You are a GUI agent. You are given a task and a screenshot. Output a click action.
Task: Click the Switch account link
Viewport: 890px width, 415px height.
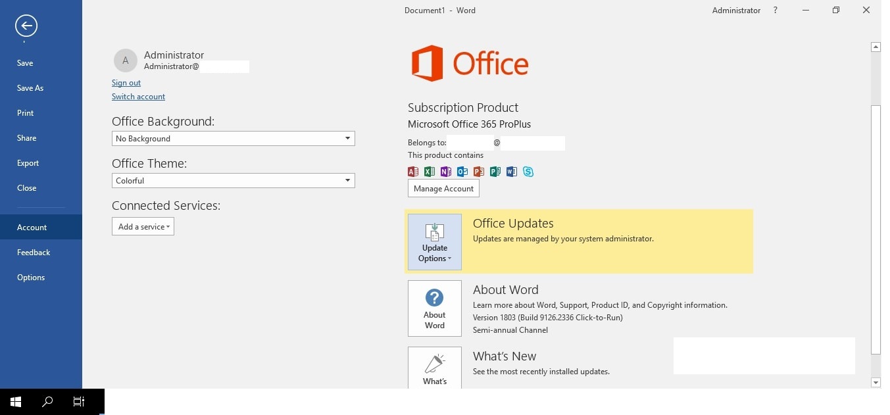(138, 97)
